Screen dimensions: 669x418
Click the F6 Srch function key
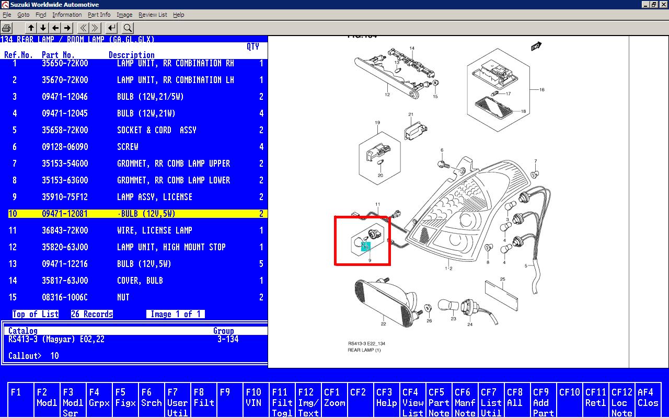pyautogui.click(x=152, y=400)
